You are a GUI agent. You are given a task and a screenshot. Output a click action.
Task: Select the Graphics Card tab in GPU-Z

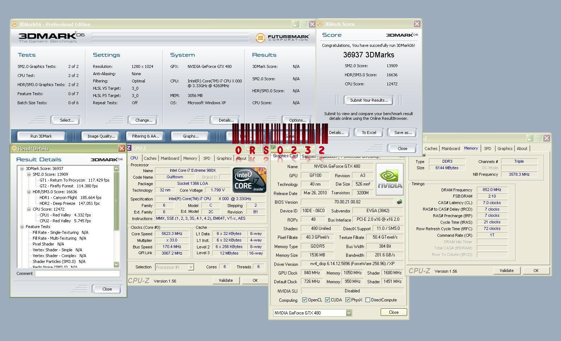(285, 156)
